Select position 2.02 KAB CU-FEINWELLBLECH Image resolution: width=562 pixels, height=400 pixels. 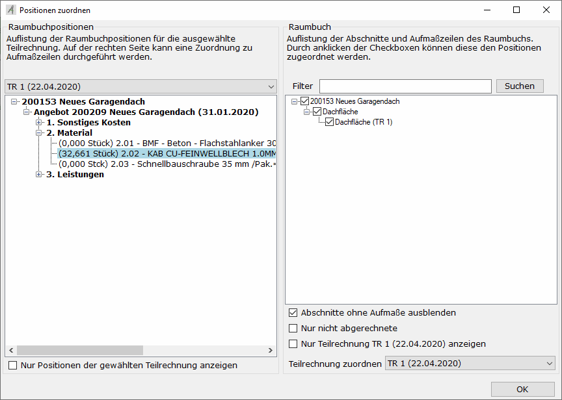pyautogui.click(x=167, y=153)
